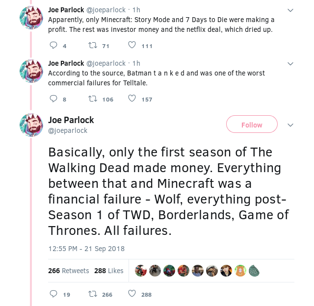Expand more options beside Follow button
Viewport: 314px width, 306px height.
290,125
